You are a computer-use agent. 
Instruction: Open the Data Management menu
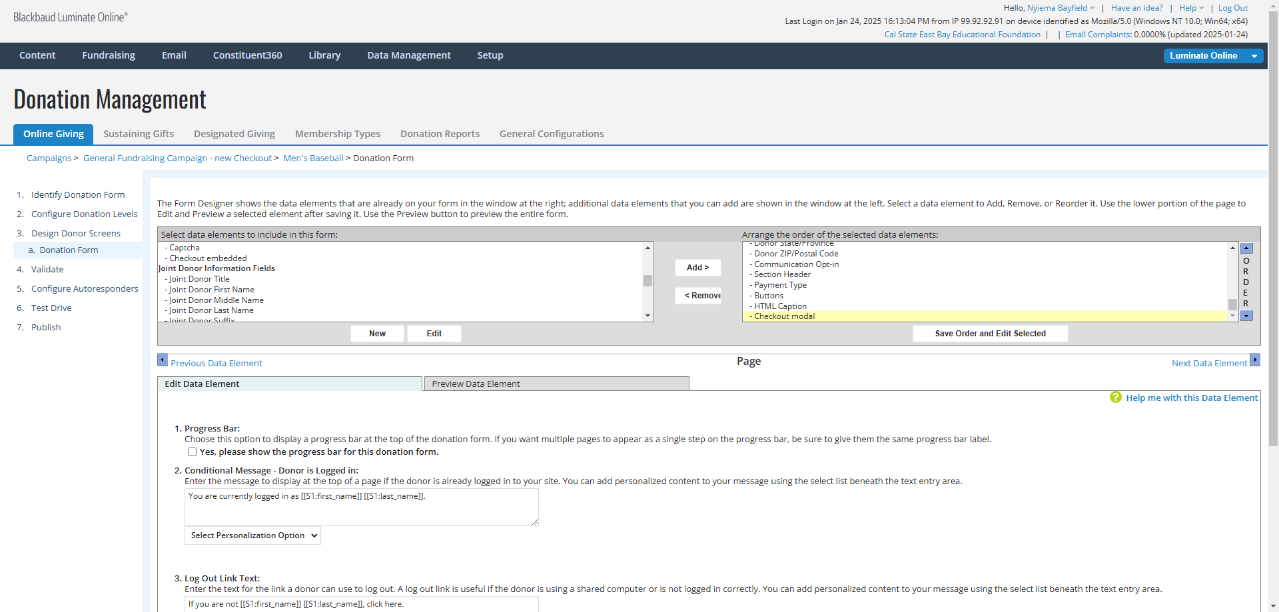(409, 55)
